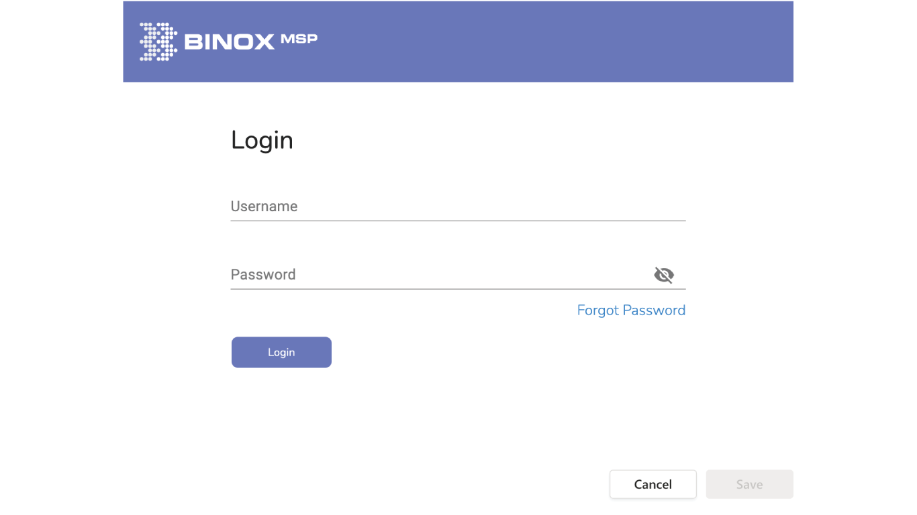
Task: Click the underline beneath the Password field
Action: pos(458,289)
